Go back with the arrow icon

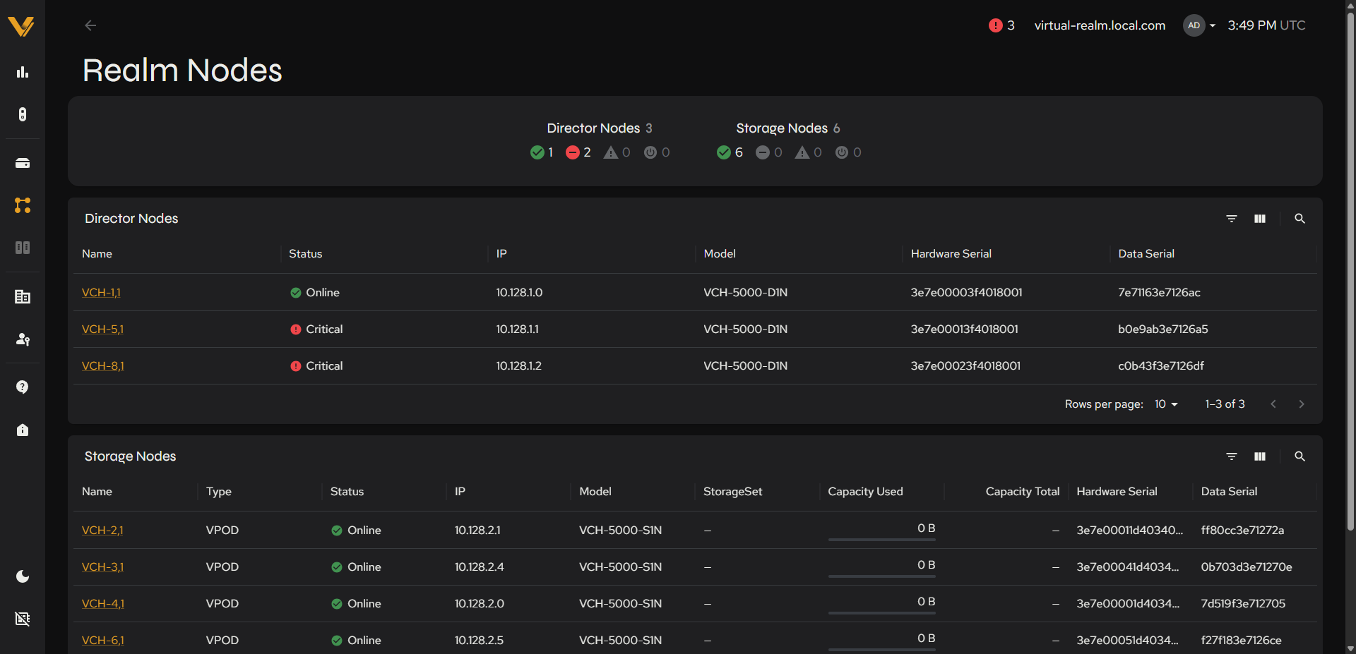(x=90, y=25)
